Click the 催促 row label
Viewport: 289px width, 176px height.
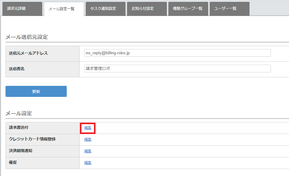click(x=13, y=163)
